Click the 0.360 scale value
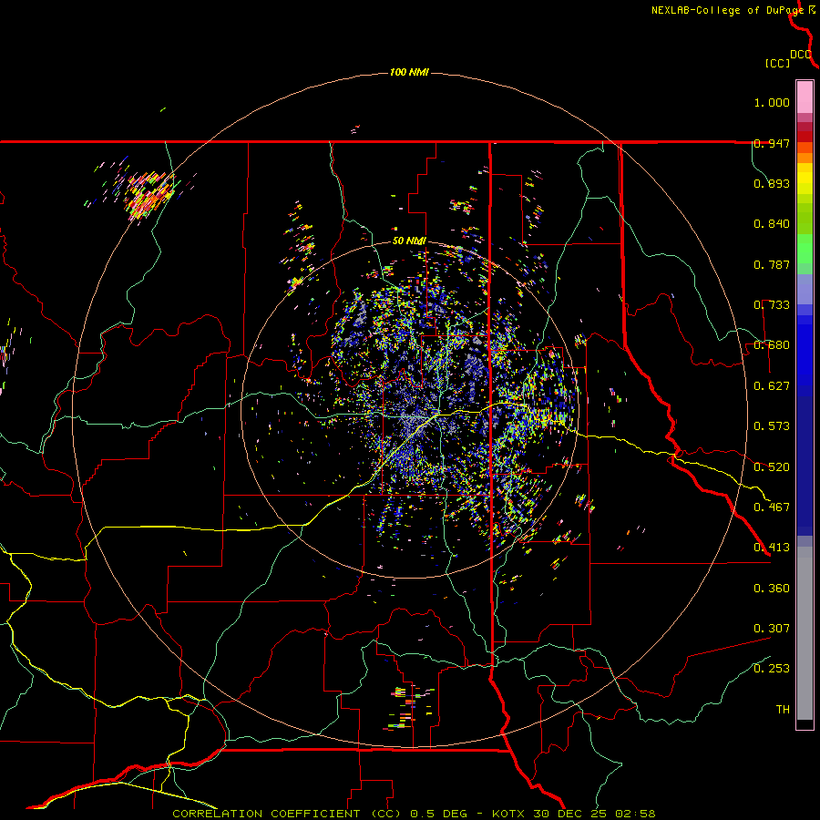Viewport: 820px width, 820px height. point(772,589)
